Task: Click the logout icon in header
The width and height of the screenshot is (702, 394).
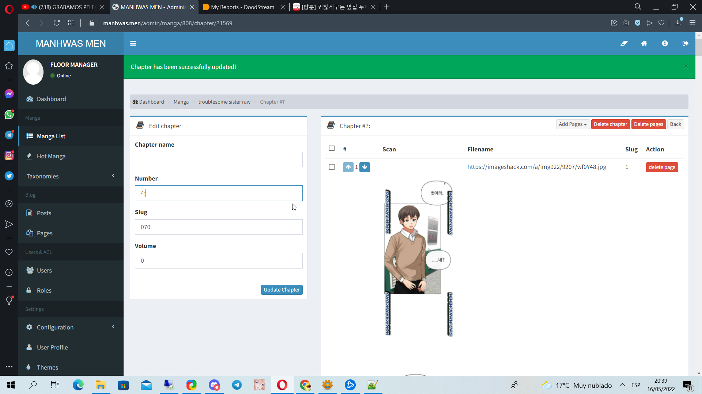Action: tap(685, 43)
